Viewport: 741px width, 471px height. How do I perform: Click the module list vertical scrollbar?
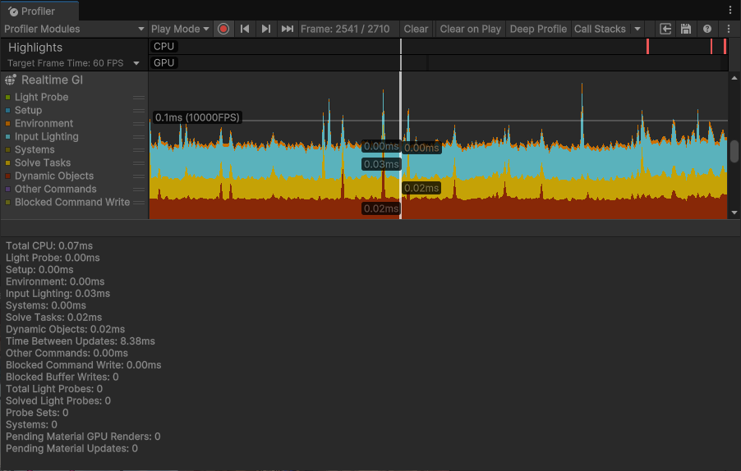click(734, 151)
